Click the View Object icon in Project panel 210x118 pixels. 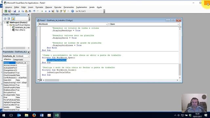click(9, 19)
